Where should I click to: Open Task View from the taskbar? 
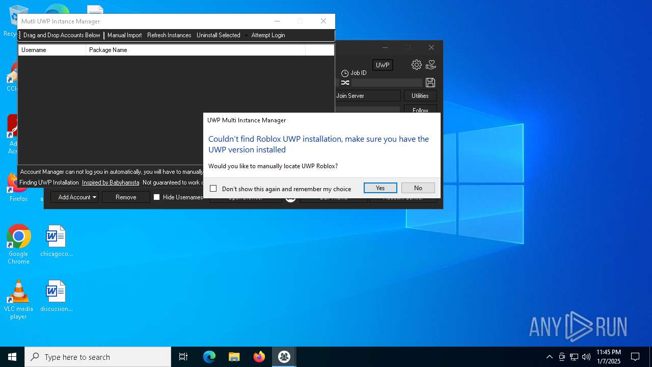pos(183,357)
